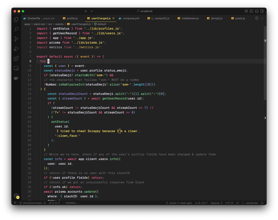Open the Extensions view
278x220 pixels.
(x=16, y=59)
